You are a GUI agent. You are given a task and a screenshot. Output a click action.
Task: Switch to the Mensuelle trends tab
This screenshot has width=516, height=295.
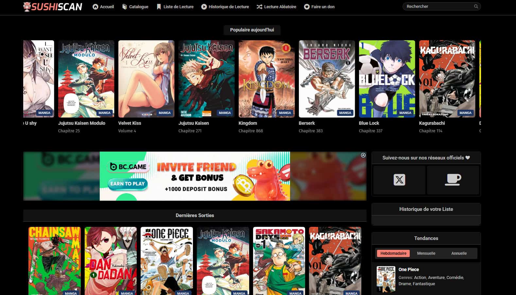tap(426, 253)
